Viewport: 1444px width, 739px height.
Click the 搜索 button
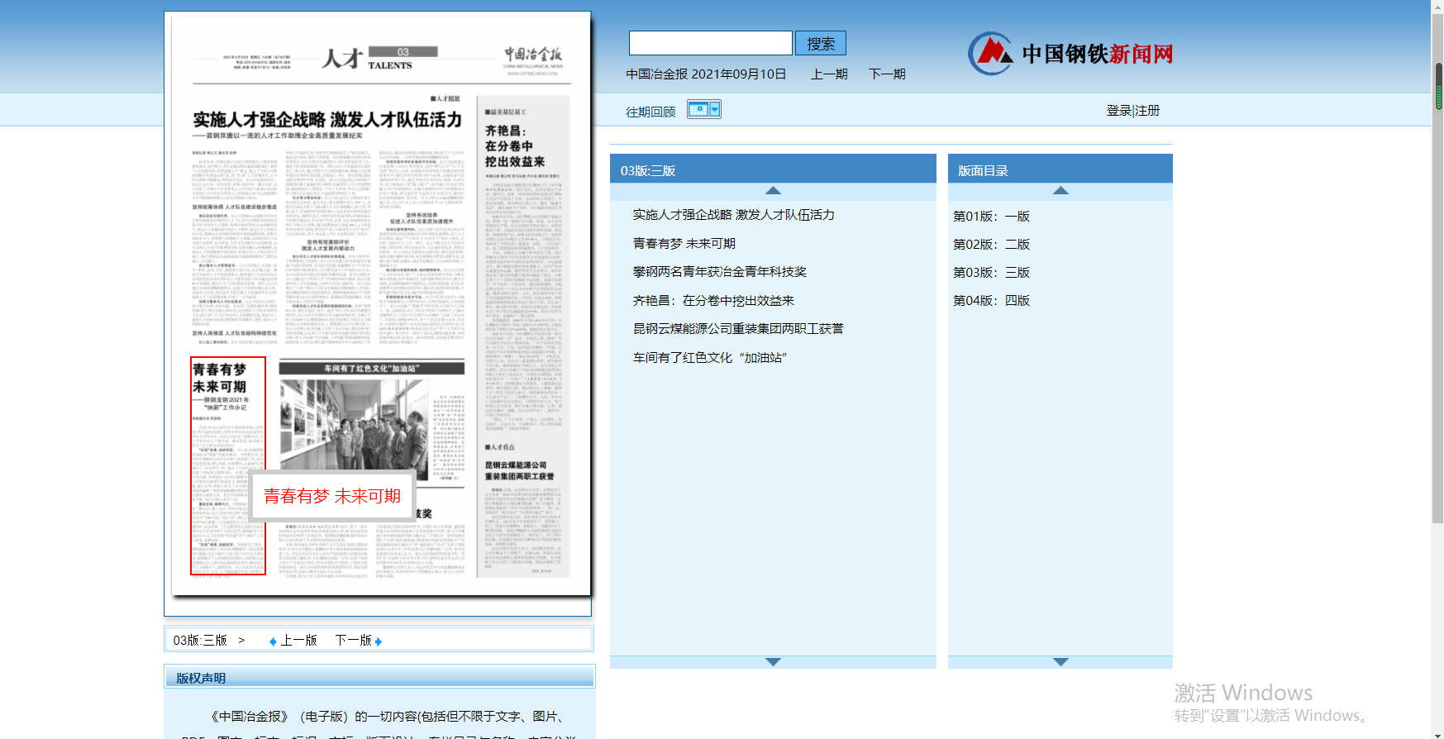821,43
